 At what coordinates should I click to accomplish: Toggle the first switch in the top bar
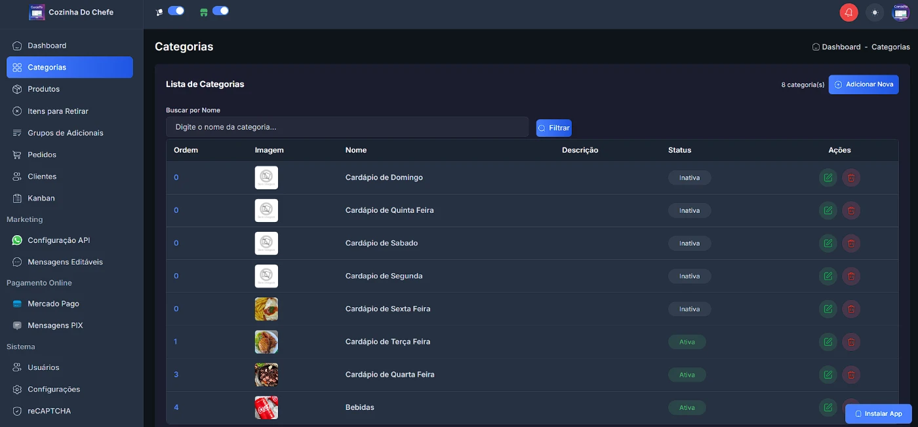click(x=176, y=10)
